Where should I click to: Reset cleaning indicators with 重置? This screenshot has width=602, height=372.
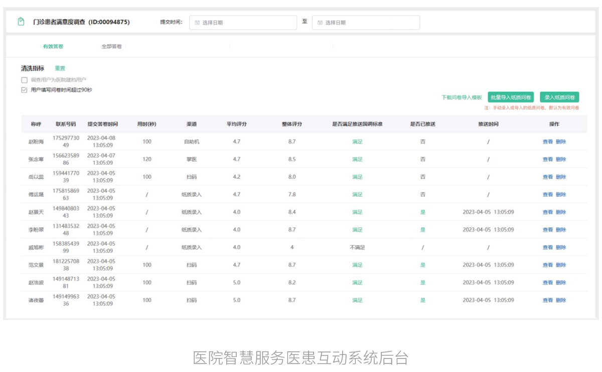click(60, 68)
